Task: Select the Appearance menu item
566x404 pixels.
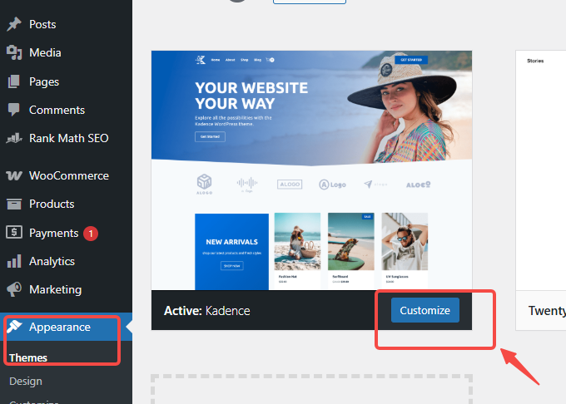Action: pyautogui.click(x=66, y=327)
